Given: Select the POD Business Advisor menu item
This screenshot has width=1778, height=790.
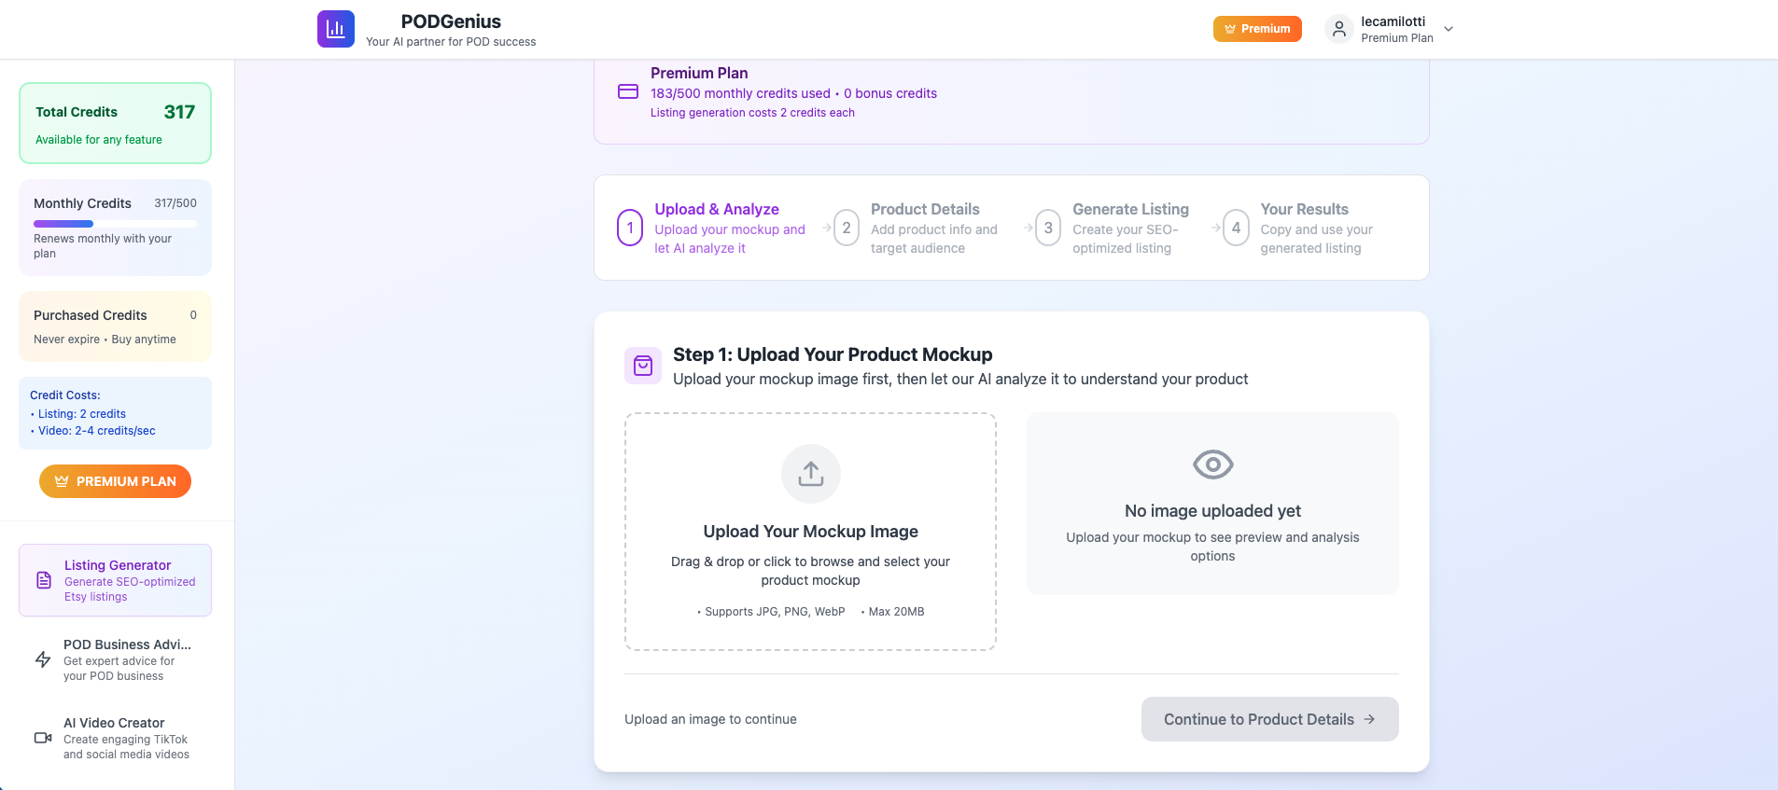Looking at the screenshot, I should pyautogui.click(x=116, y=659).
